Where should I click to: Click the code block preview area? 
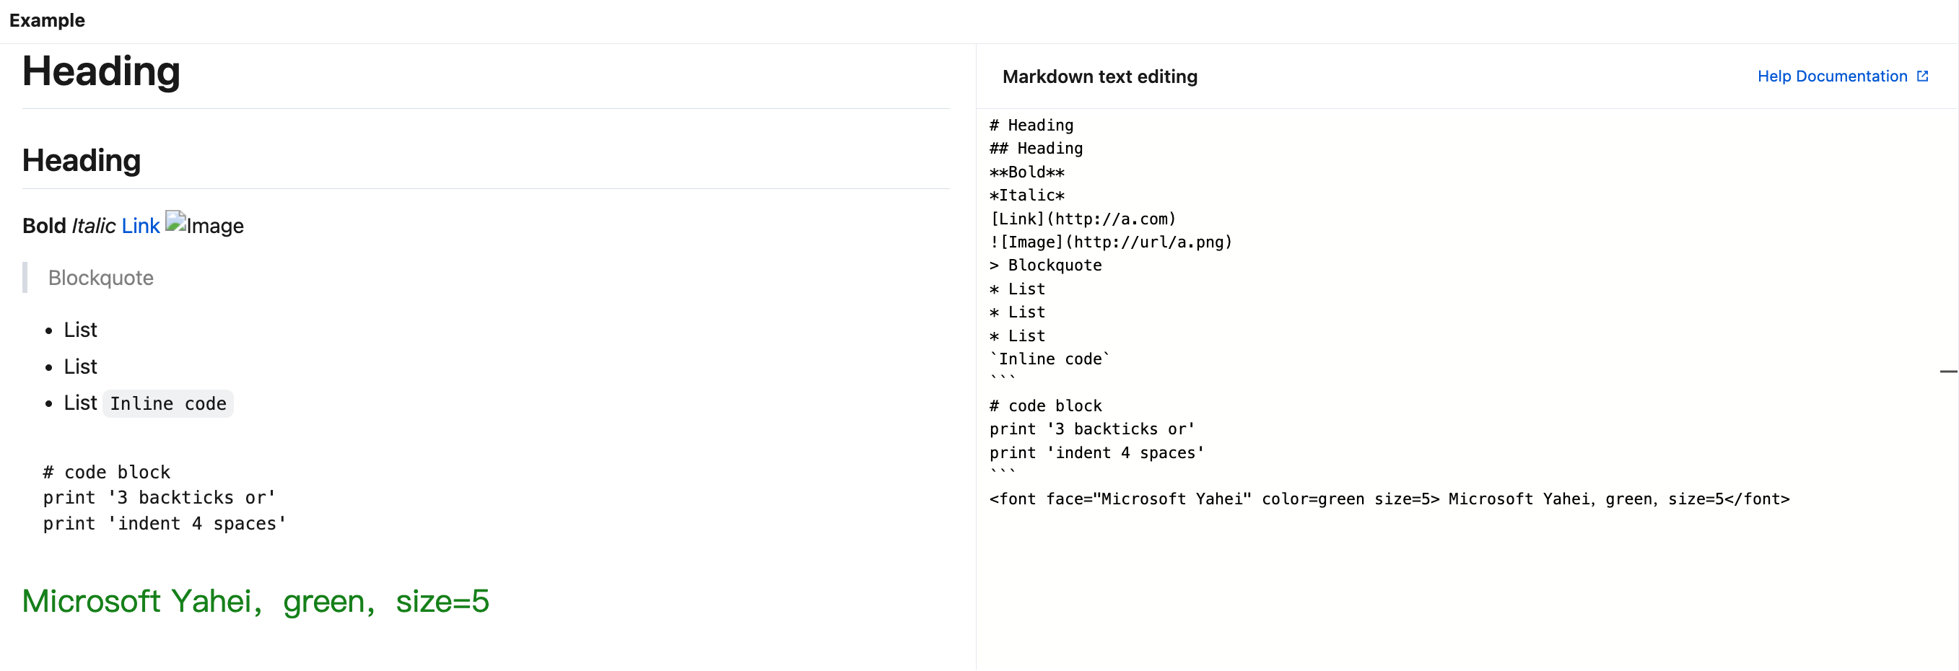[165, 499]
